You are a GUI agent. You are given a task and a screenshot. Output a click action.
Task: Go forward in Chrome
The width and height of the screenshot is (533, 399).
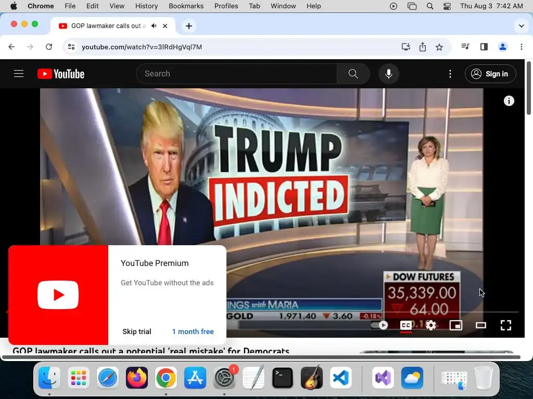tap(30, 47)
